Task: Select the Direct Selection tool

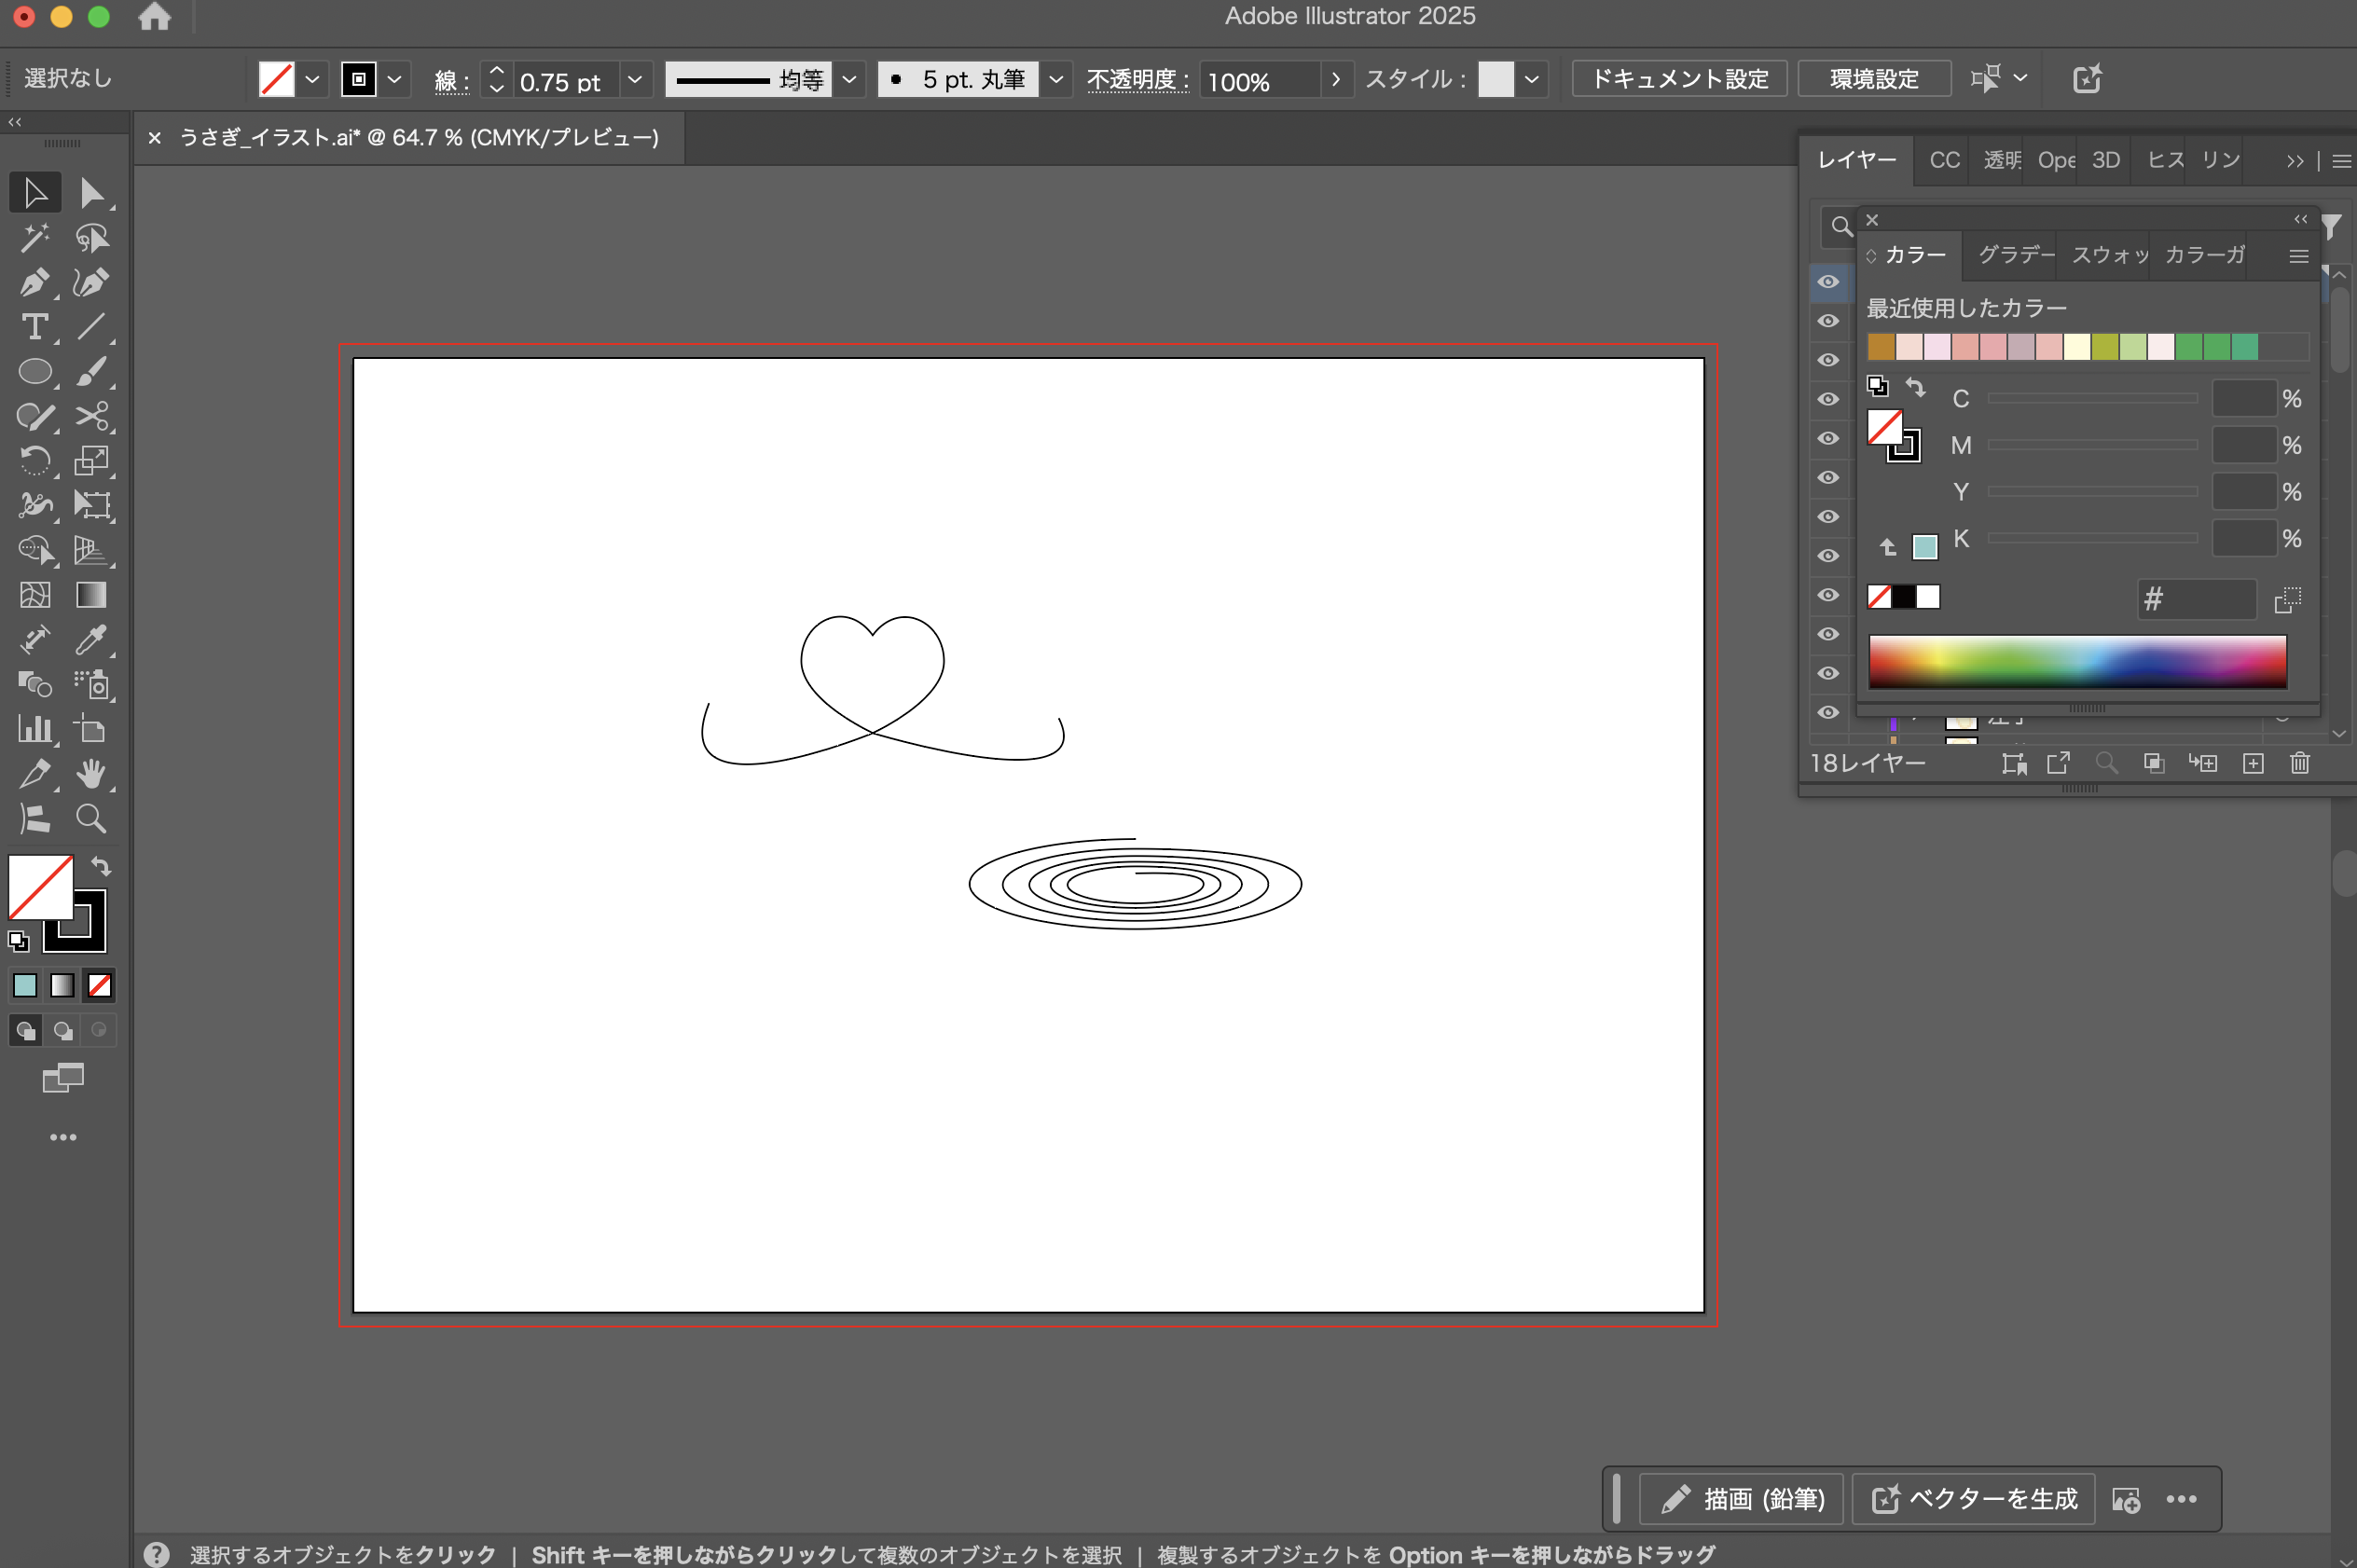Action: (x=92, y=192)
